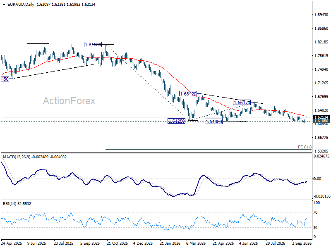Click the RSI(14) indicator label
331x248 pixels.
[x=8, y=204]
